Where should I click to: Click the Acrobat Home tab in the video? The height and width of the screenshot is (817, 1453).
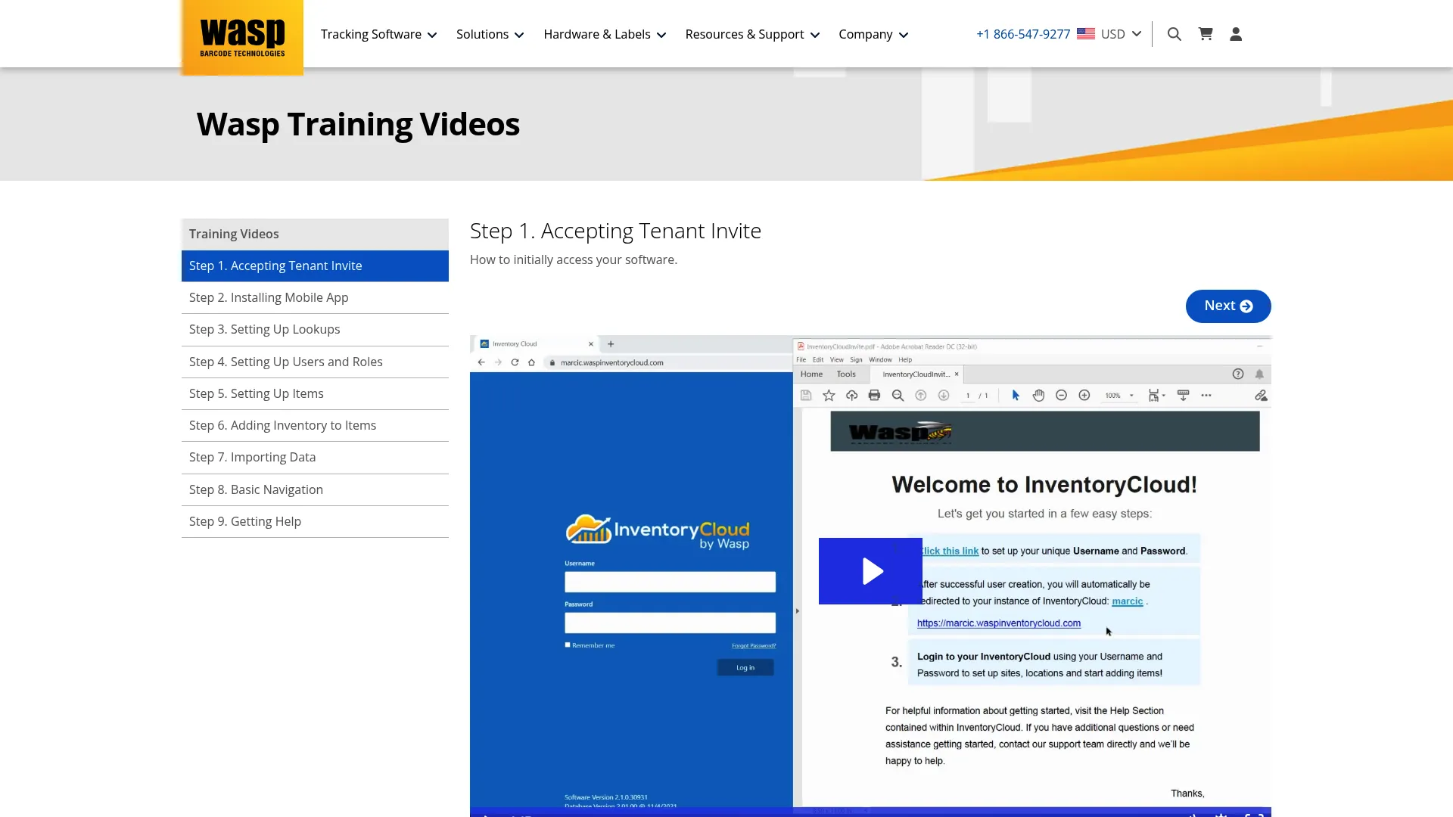[811, 374]
